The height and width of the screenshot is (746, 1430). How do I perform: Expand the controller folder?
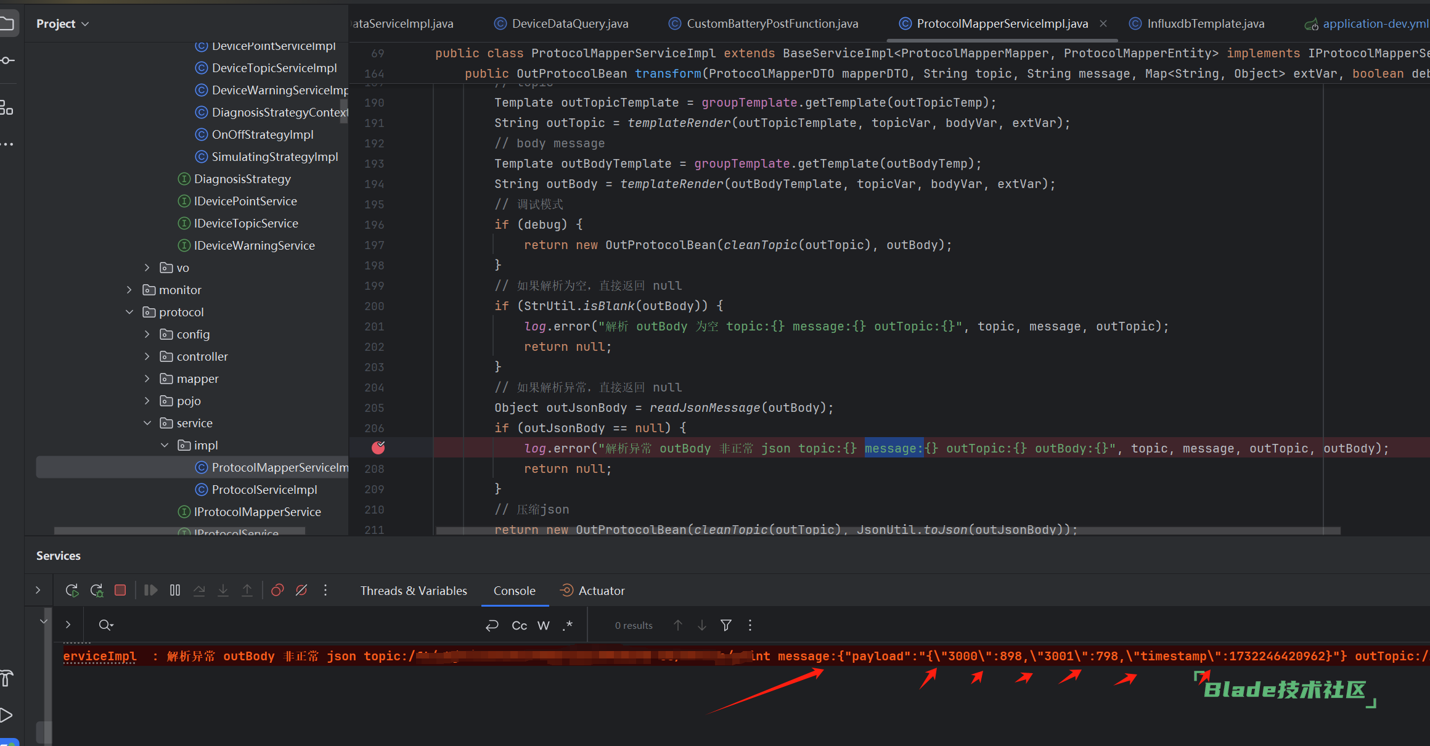[x=147, y=356]
